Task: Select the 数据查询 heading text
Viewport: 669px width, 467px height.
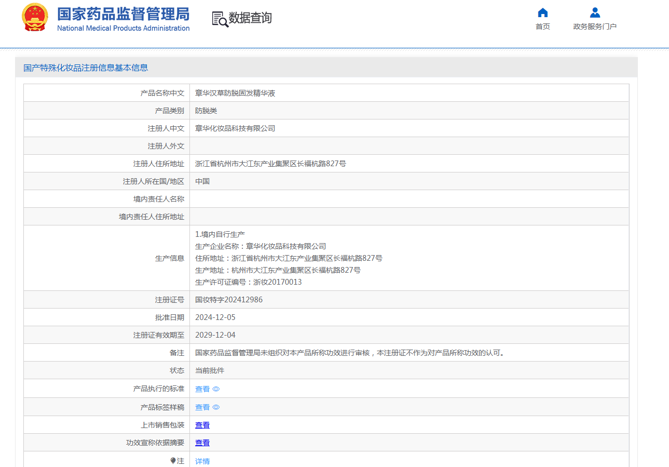Action: 250,18
